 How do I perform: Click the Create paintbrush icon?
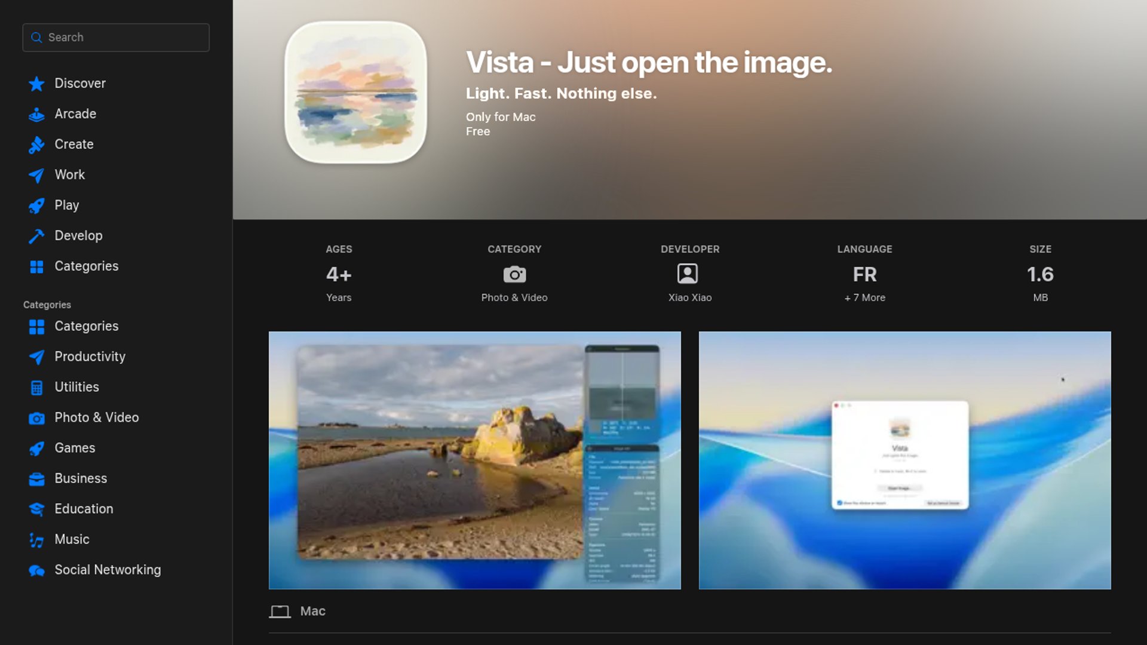[36, 145]
